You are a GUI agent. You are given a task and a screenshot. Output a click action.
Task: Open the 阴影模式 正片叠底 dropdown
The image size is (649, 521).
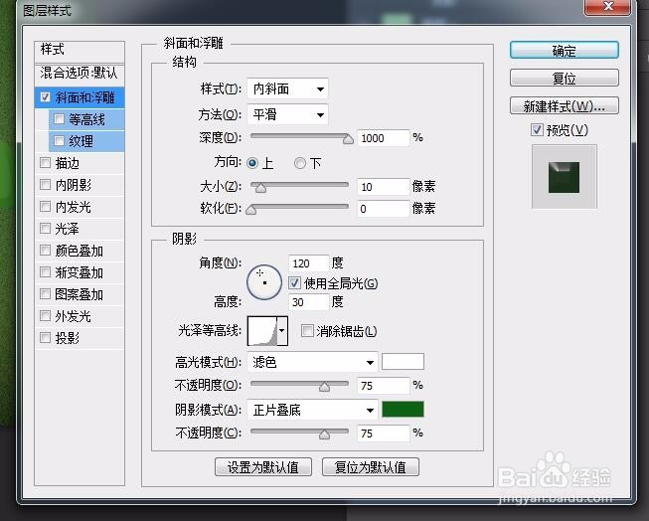pos(312,410)
